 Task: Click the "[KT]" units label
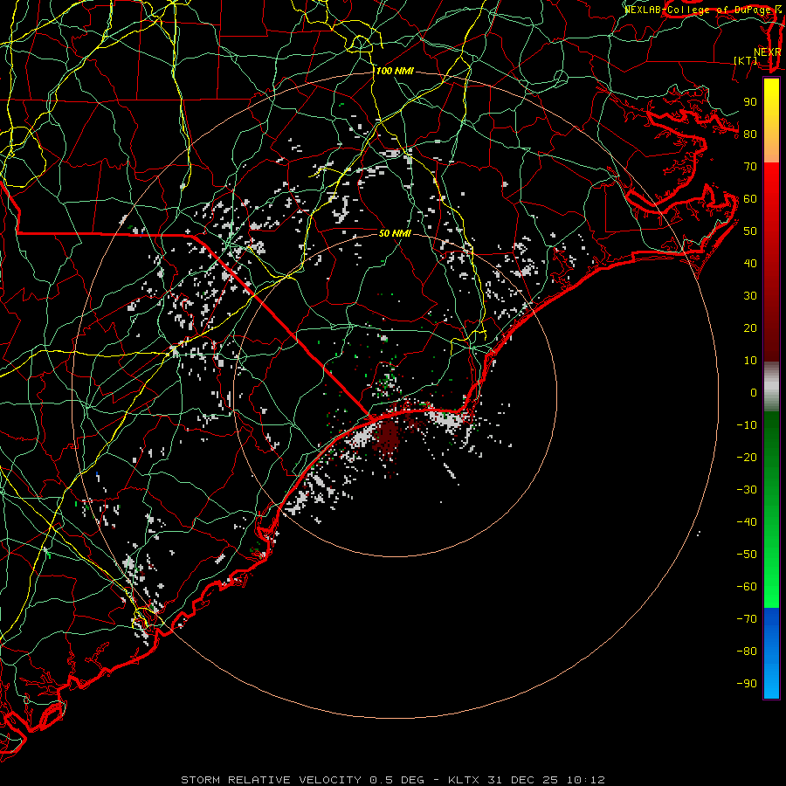pyautogui.click(x=746, y=60)
